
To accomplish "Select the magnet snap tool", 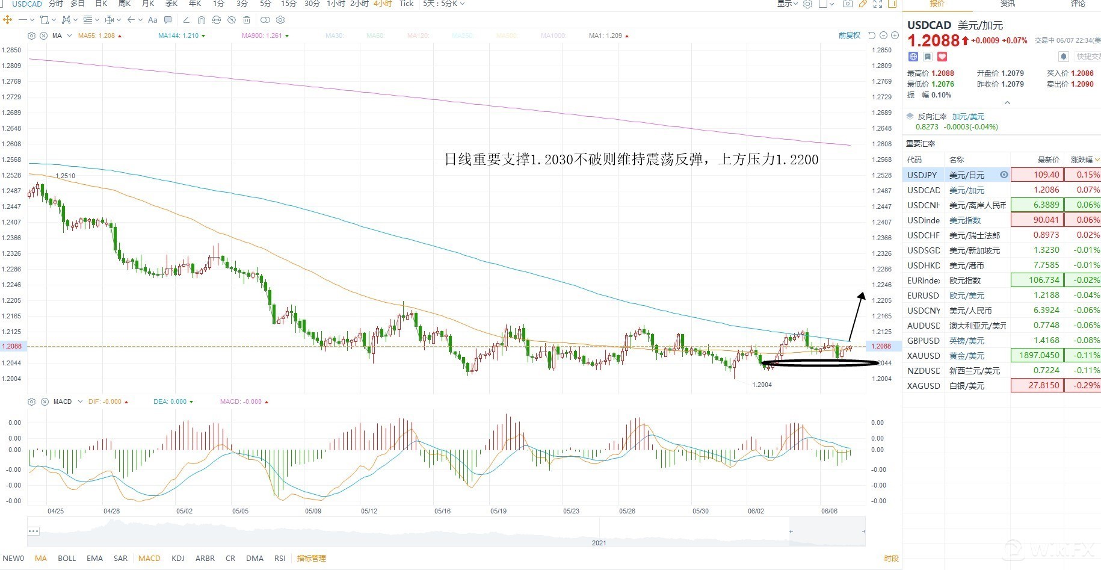I will pyautogui.click(x=201, y=20).
